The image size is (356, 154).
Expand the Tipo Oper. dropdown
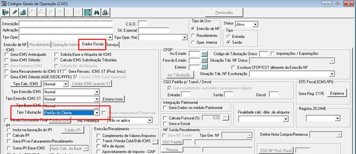click(110, 37)
